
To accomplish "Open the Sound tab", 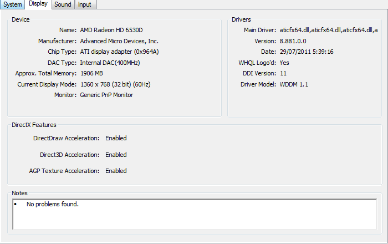I will coord(63,4).
